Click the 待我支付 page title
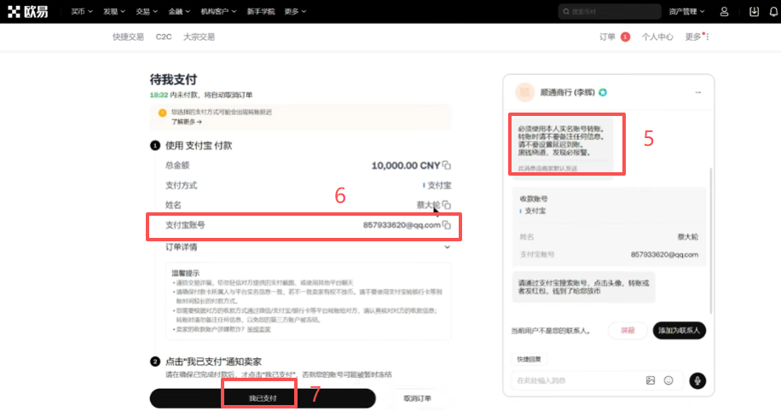 pos(173,79)
